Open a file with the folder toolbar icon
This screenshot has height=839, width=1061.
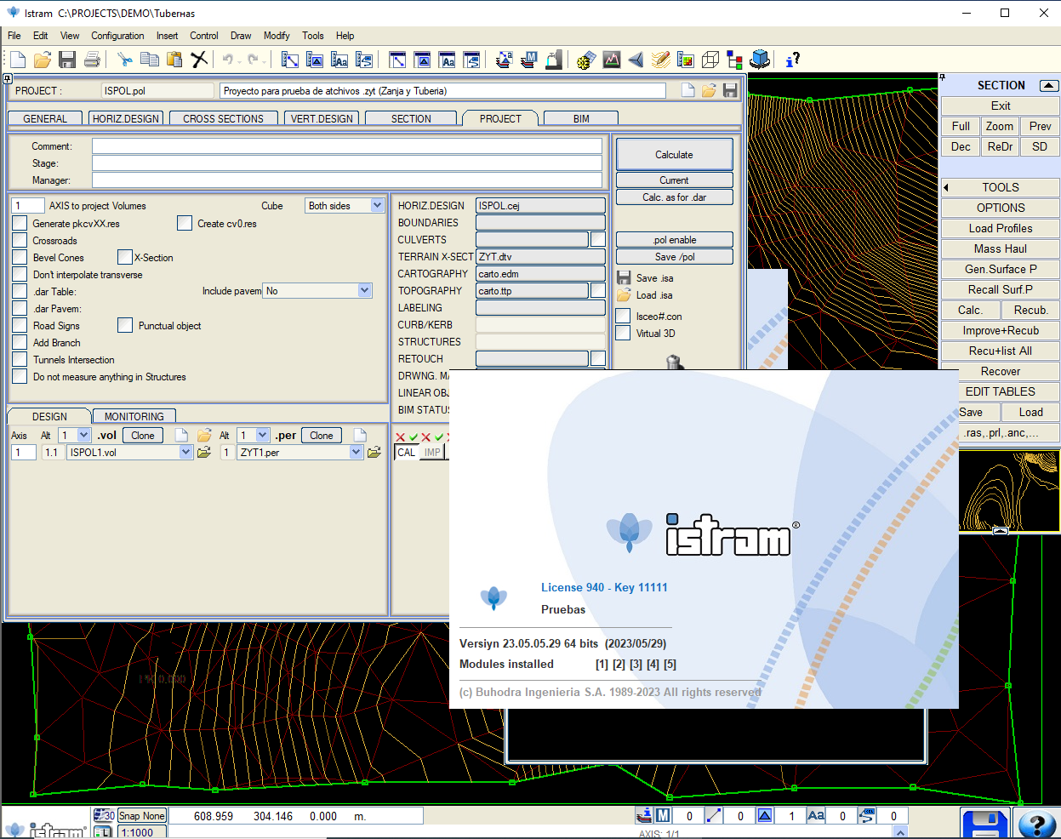pos(43,59)
